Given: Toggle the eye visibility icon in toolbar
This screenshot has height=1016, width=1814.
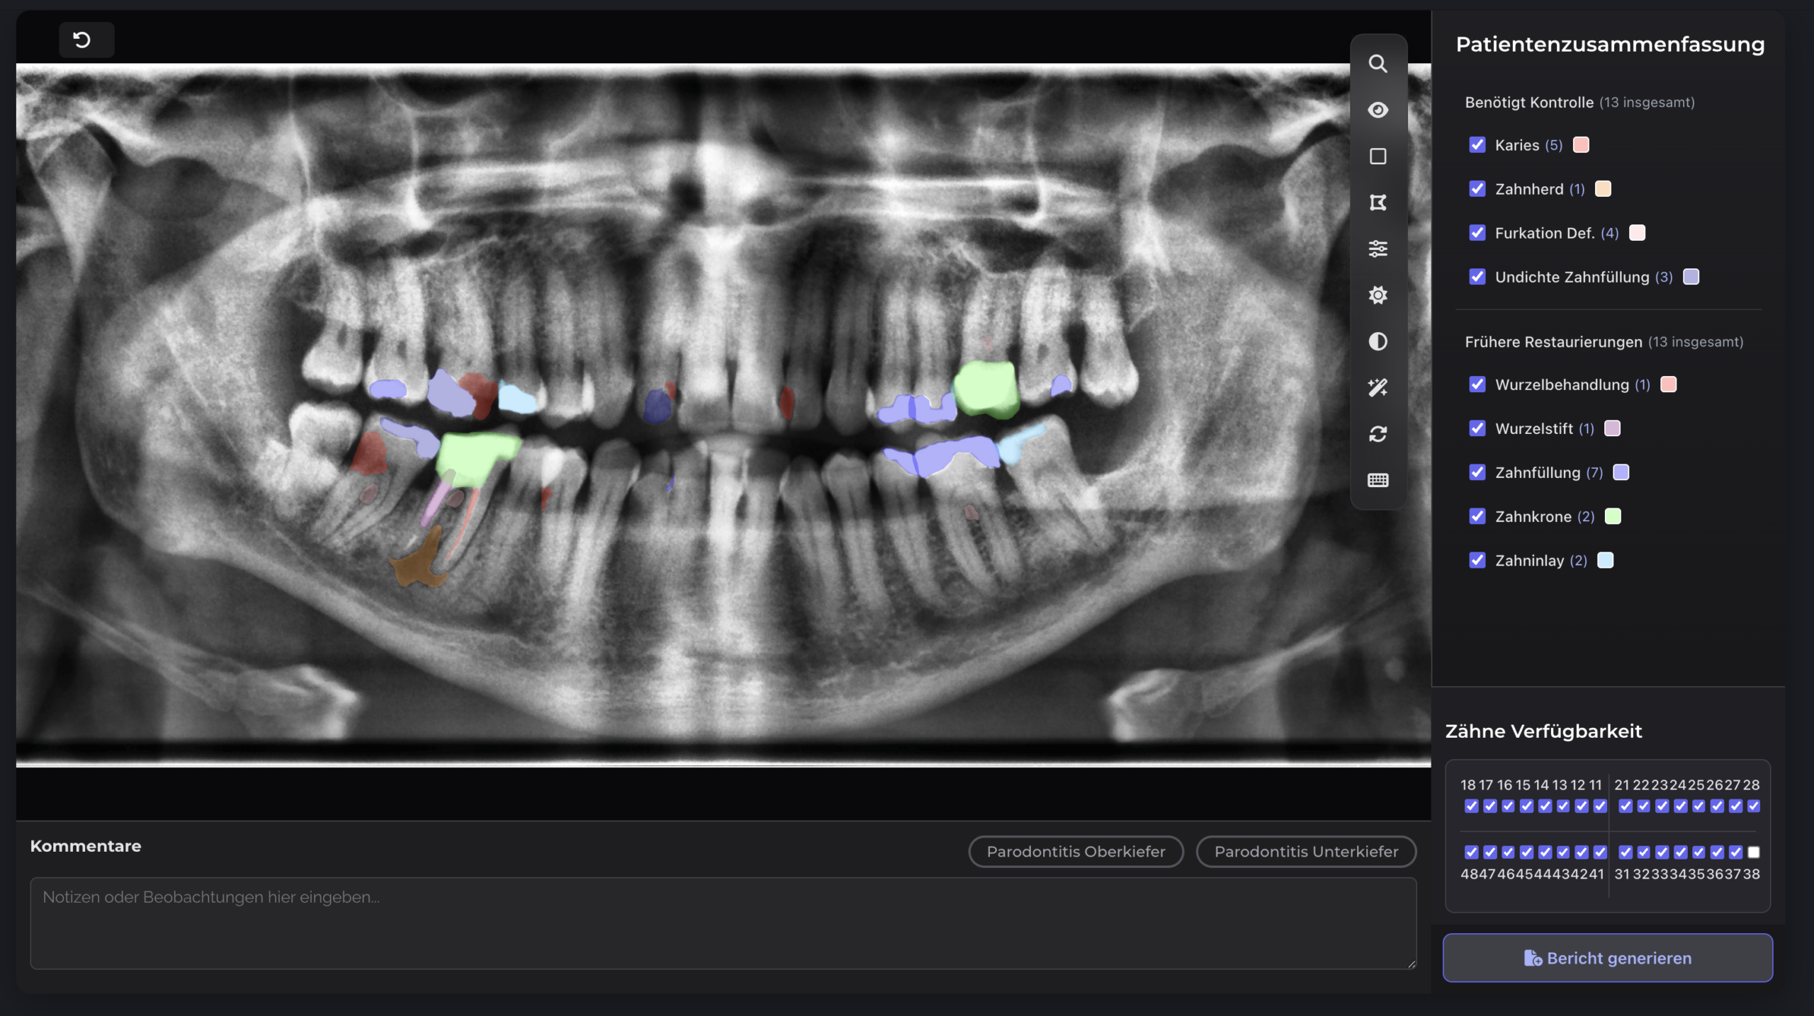Looking at the screenshot, I should tap(1378, 110).
